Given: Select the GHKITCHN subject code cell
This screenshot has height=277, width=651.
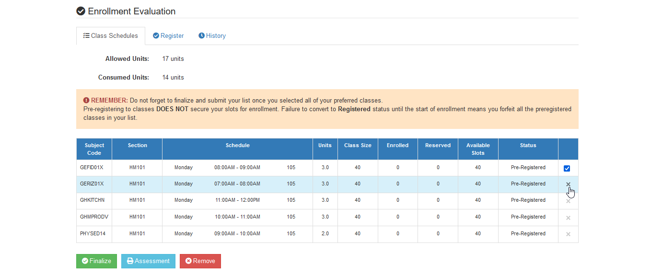Looking at the screenshot, I should [94, 200].
